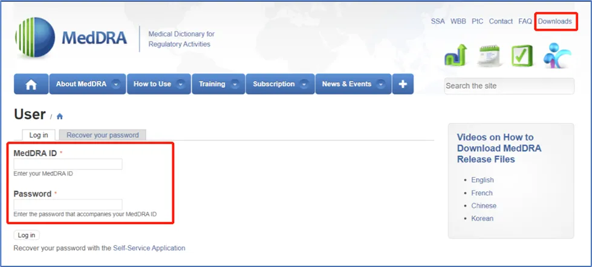Click the blue person figure icon

coord(556,55)
